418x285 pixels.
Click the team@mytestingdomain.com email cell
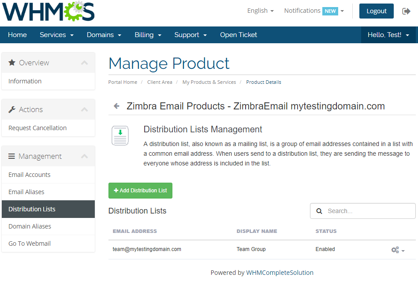point(147,249)
